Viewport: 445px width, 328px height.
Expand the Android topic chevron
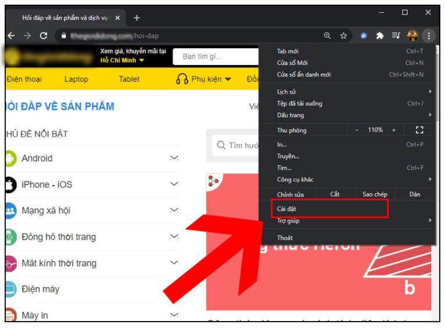[x=174, y=158]
